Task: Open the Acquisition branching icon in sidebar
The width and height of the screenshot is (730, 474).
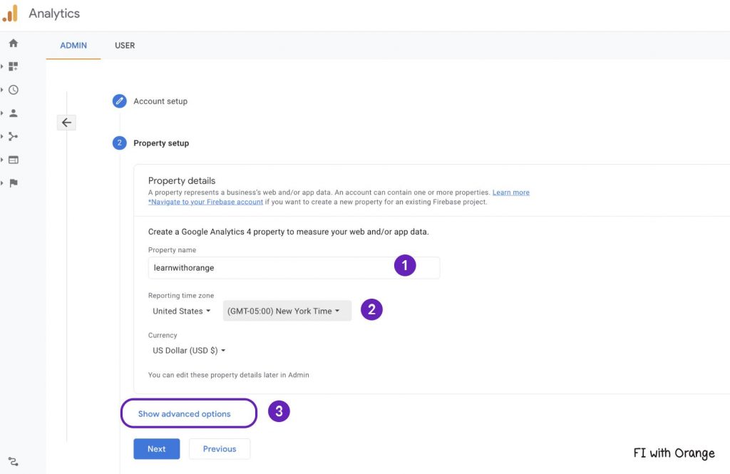Action: click(14, 136)
